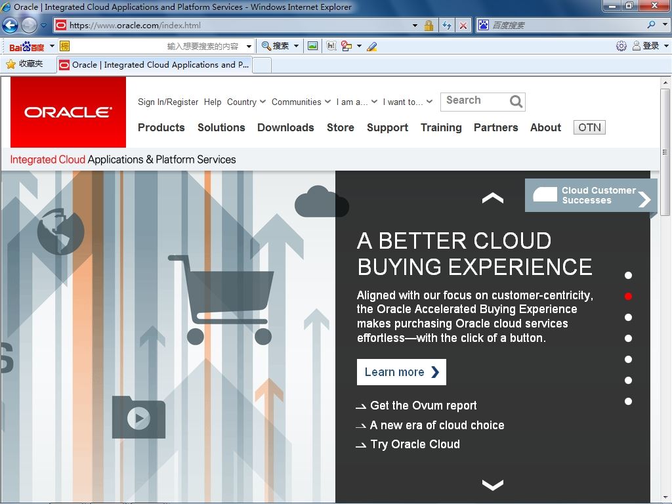
Task: Click the 登录 login user icon
Action: point(637,46)
